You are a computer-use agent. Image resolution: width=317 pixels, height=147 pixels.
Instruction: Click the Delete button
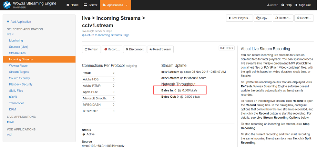click(x=304, y=18)
